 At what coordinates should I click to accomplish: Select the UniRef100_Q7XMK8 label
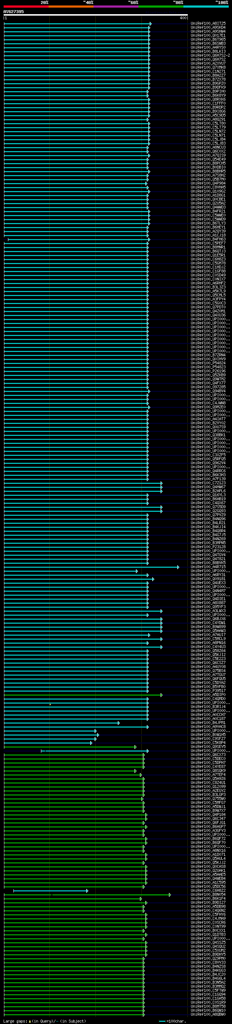point(208,67)
